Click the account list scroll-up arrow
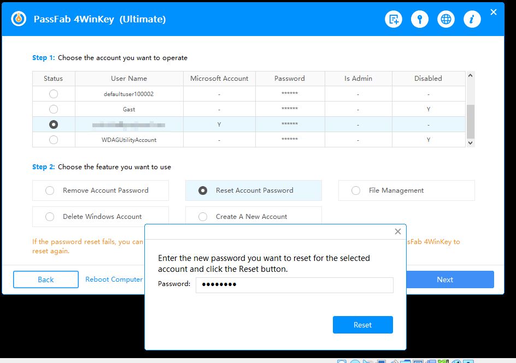Image resolution: width=516 pixels, height=363 pixels. tap(470, 75)
